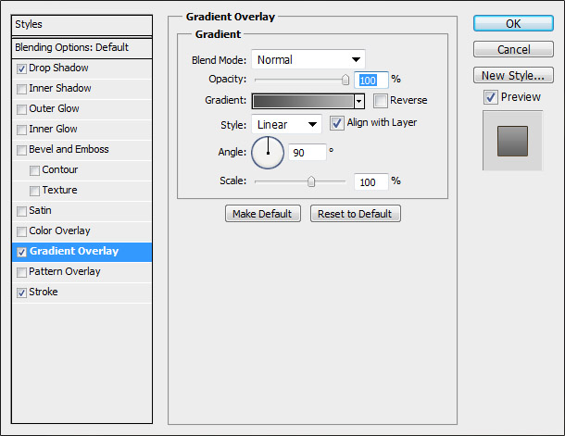Toggle the Drop Shadow checkbox
The height and width of the screenshot is (436, 565).
coord(21,69)
